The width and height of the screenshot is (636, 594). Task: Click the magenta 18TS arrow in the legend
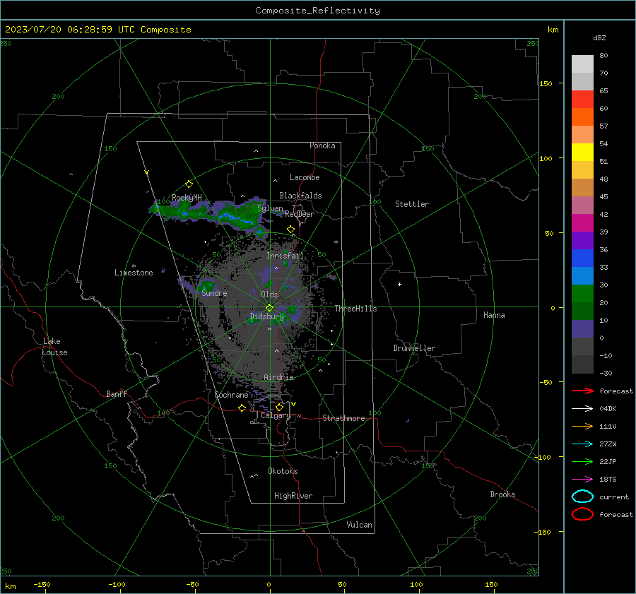coord(582,480)
